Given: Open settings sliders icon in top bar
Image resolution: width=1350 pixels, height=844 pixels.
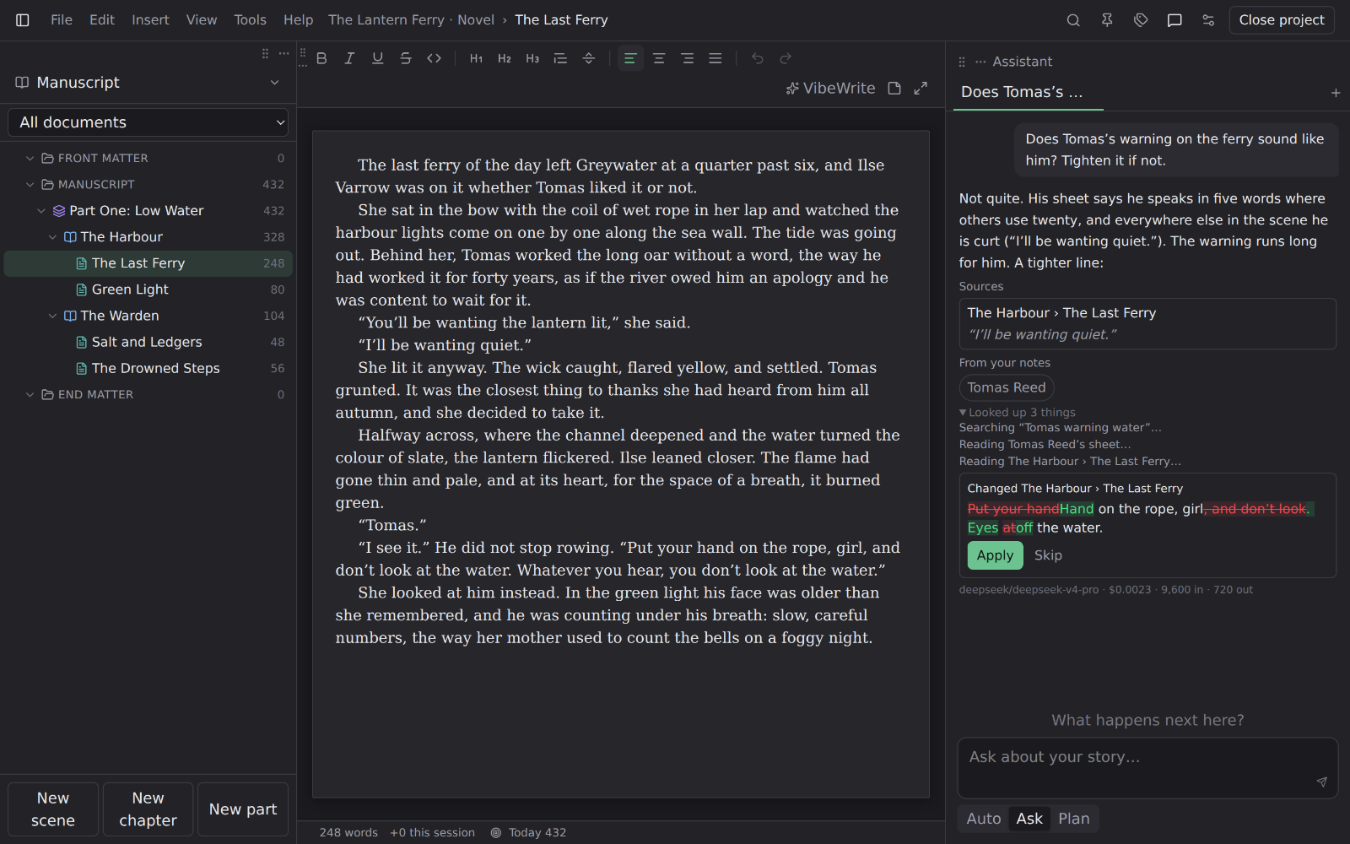Looking at the screenshot, I should tap(1208, 20).
